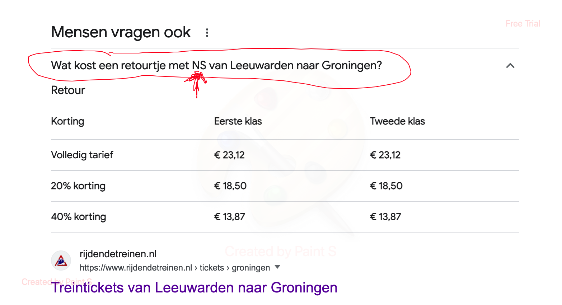
Task: Click the 20% korting row label
Action: tap(78, 186)
